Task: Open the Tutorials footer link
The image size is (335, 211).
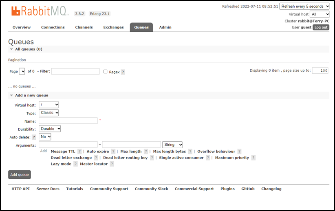Action: click(x=75, y=189)
